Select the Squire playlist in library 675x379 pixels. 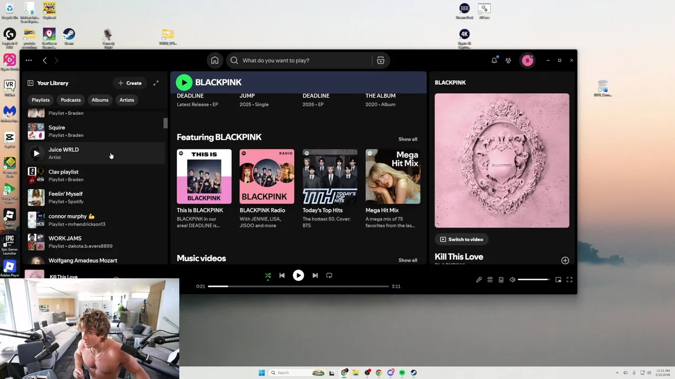(x=95, y=131)
